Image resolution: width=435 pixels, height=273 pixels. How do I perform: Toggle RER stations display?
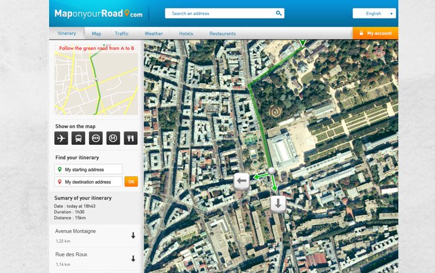[96, 138]
